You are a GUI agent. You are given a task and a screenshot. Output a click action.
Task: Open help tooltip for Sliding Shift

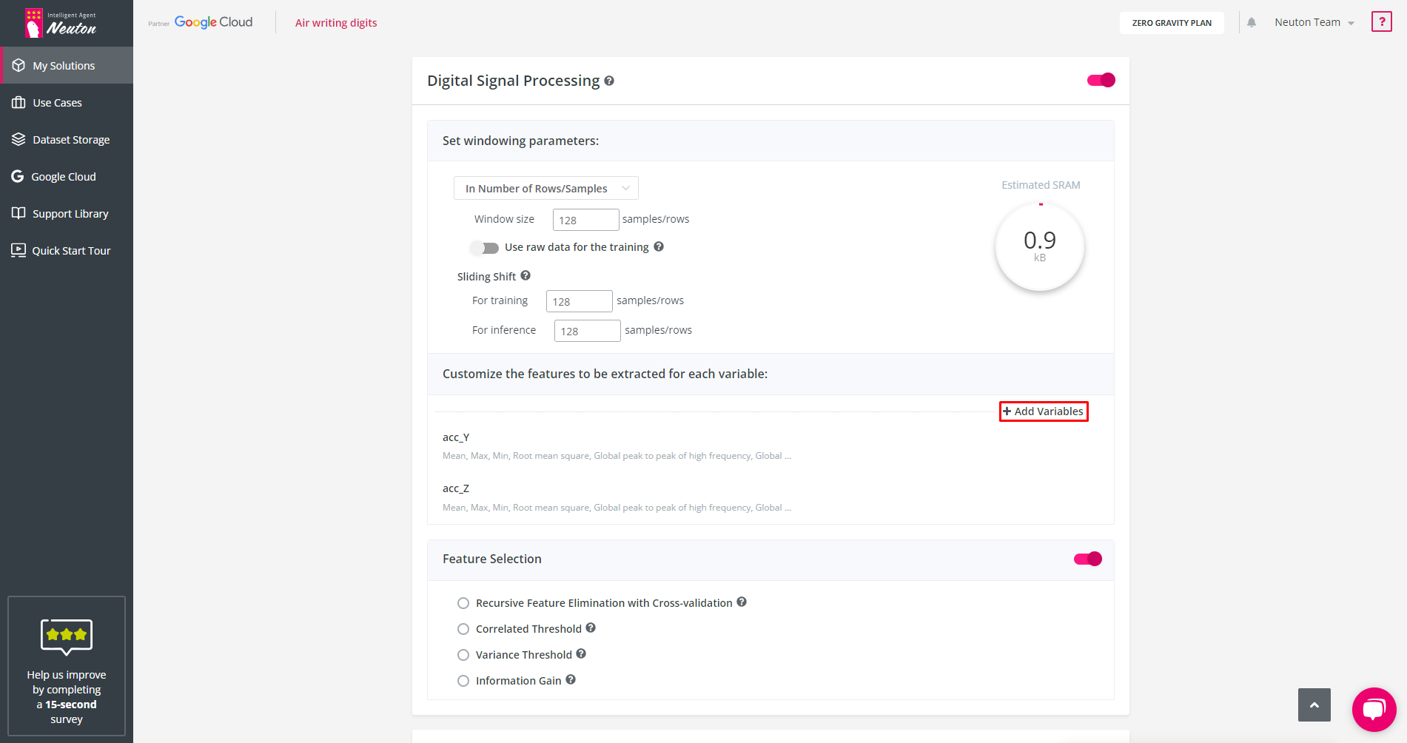525,275
